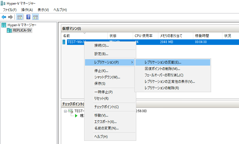
Task: Collapse the checkpoint tree minus box
Action: (65, 111)
